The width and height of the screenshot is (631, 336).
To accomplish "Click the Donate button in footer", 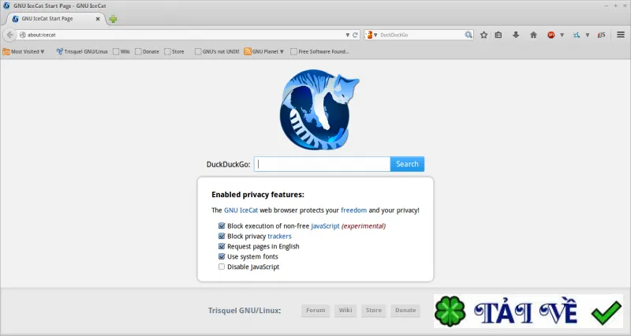I will point(405,310).
